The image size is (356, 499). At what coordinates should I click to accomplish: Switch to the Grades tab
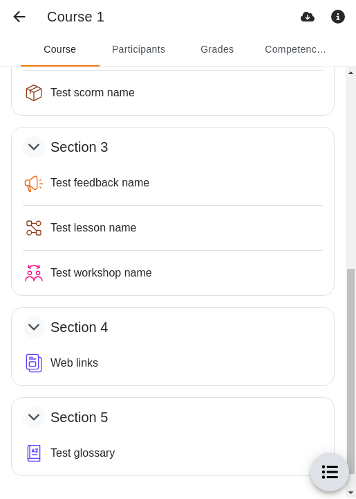point(217,49)
